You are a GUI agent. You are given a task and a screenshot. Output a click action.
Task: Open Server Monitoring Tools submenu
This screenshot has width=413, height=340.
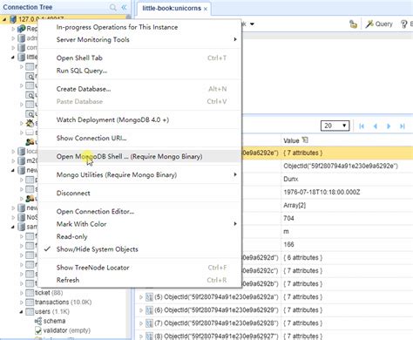pyautogui.click(x=140, y=39)
